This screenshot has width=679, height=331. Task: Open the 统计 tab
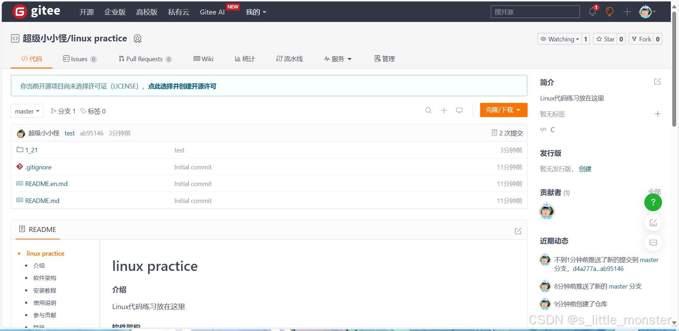click(x=244, y=59)
